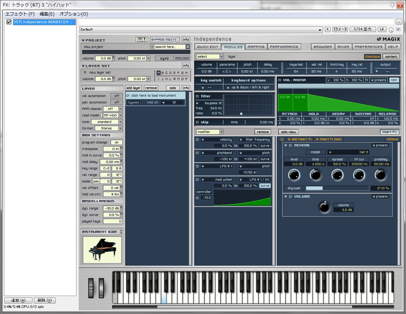
Task: Adjust the reverb dry/wet slider
Action: pos(337,188)
